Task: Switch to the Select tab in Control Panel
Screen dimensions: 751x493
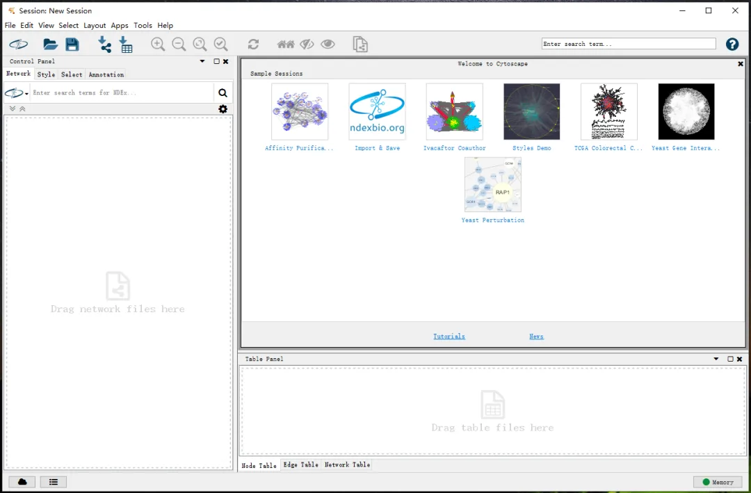Action: pyautogui.click(x=72, y=74)
